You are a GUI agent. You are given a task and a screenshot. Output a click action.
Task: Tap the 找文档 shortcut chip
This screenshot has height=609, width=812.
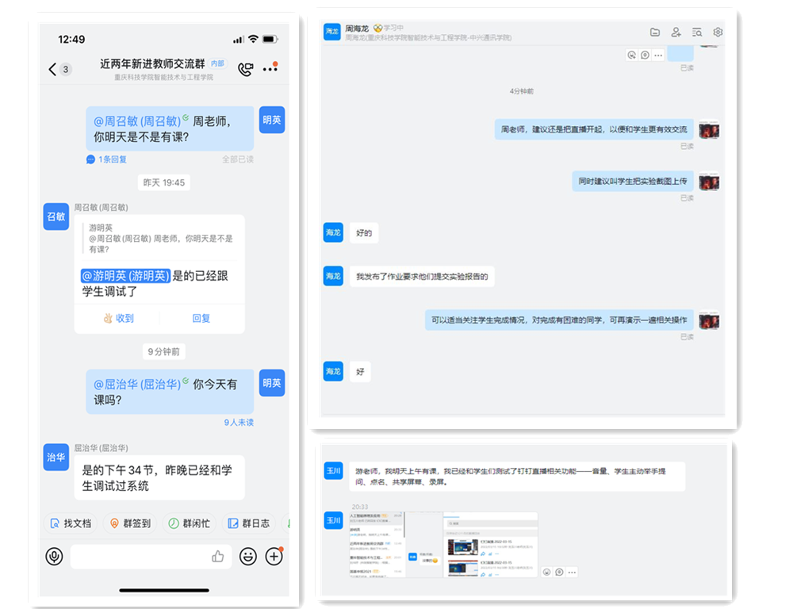(71, 523)
